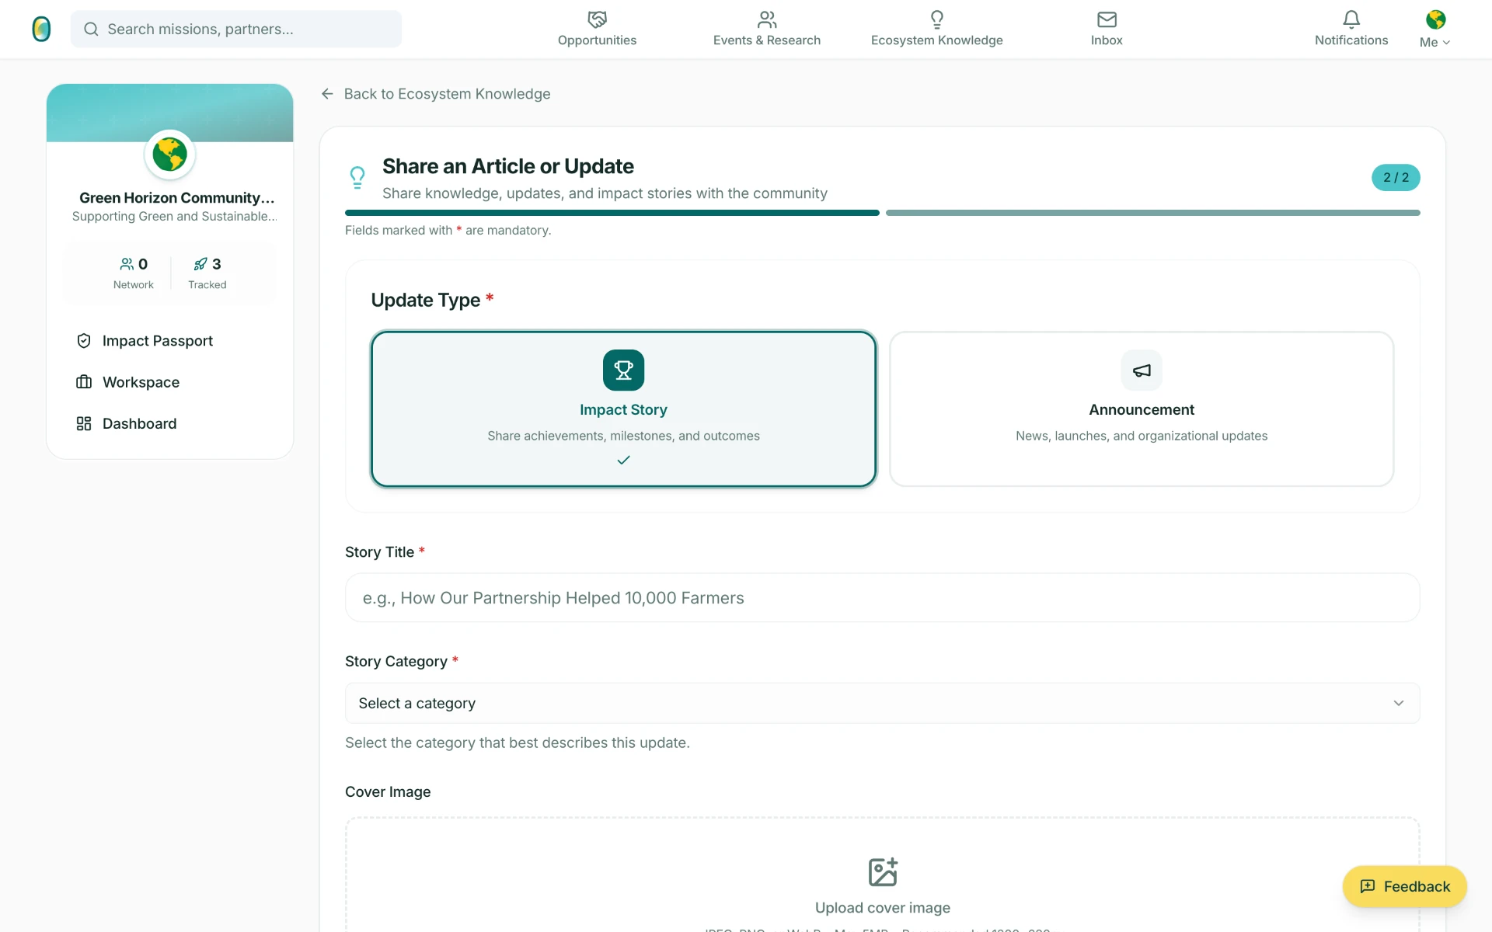Click the Workspace briefcase icon

point(84,382)
